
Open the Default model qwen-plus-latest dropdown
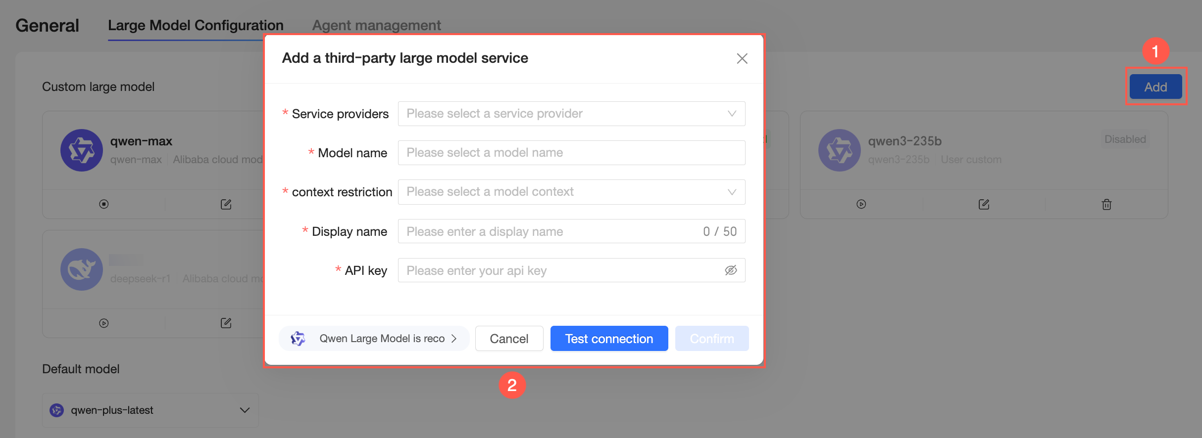150,410
